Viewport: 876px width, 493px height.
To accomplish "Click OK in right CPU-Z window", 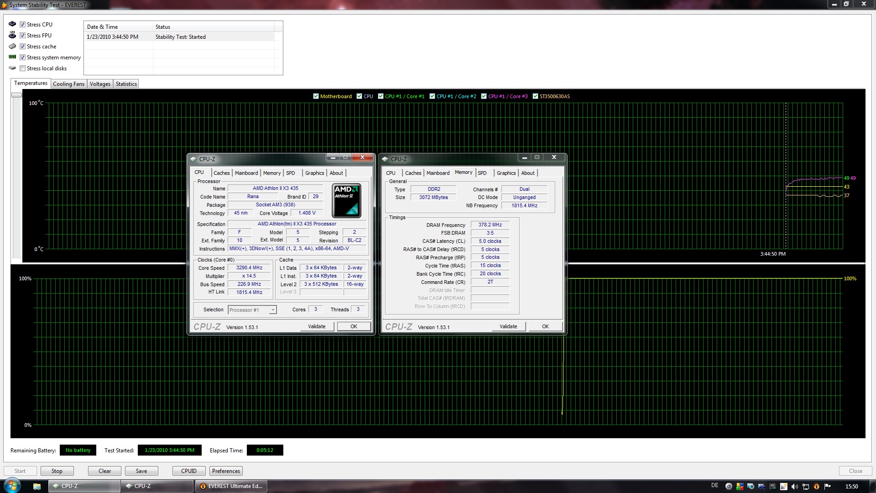I will [545, 326].
